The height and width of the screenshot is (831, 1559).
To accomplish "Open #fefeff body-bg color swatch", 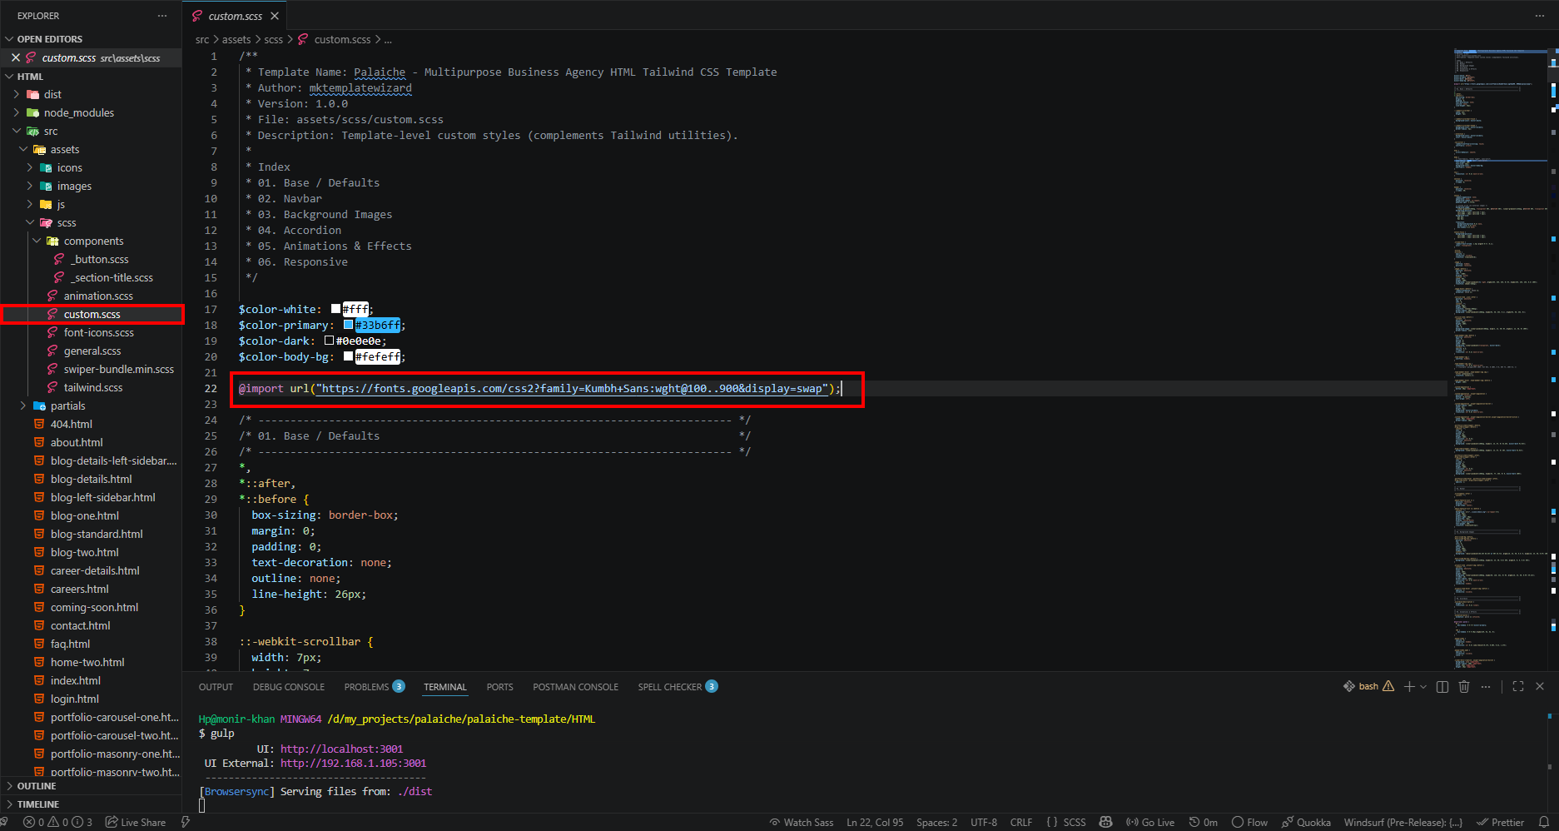I will pos(348,356).
